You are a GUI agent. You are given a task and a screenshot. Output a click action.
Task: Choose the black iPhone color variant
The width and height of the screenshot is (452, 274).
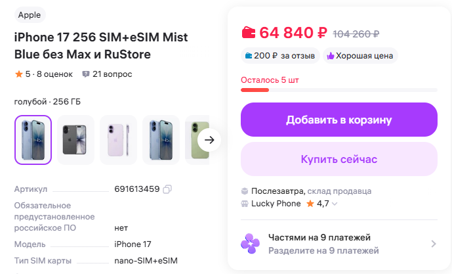(x=75, y=139)
